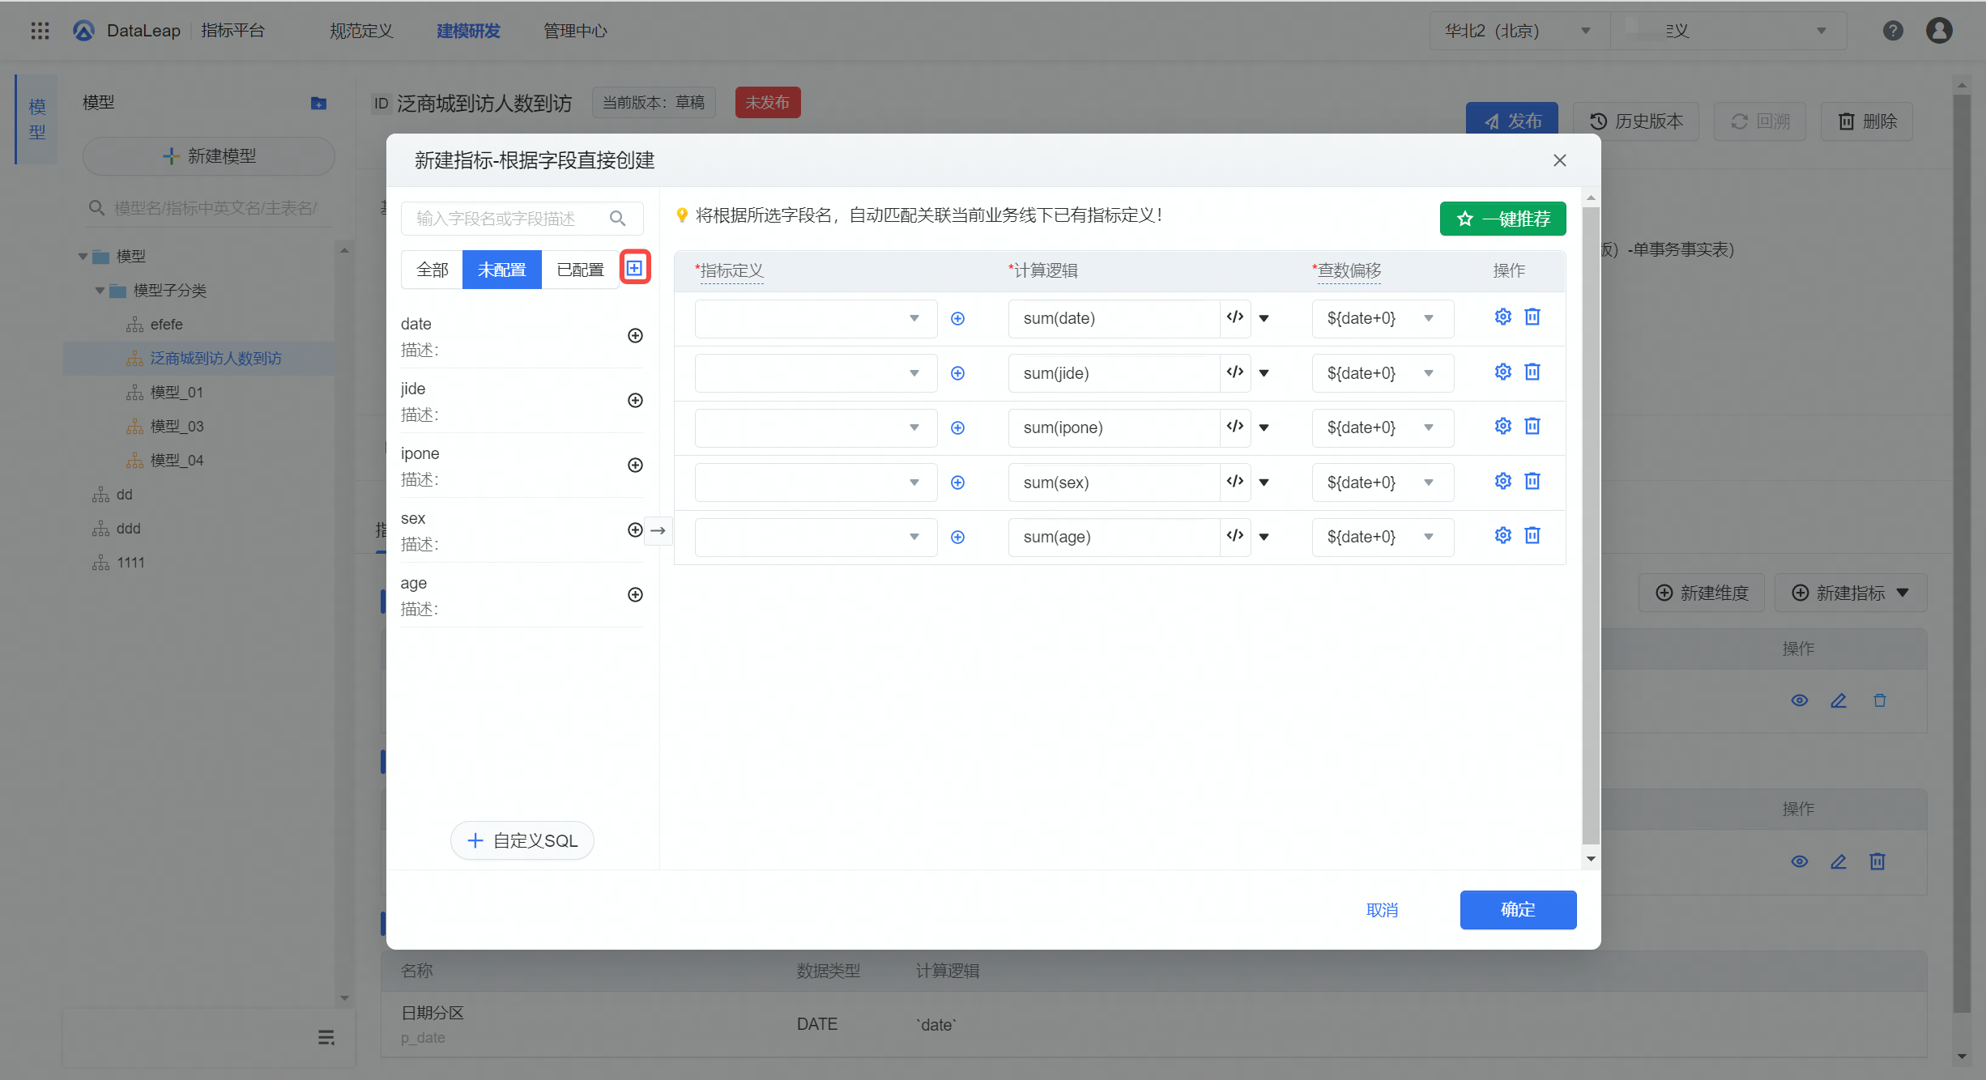Image resolution: width=1986 pixels, height=1080 pixels.
Task: Open region dropdown 华北2 (北京)
Action: pos(1519,31)
